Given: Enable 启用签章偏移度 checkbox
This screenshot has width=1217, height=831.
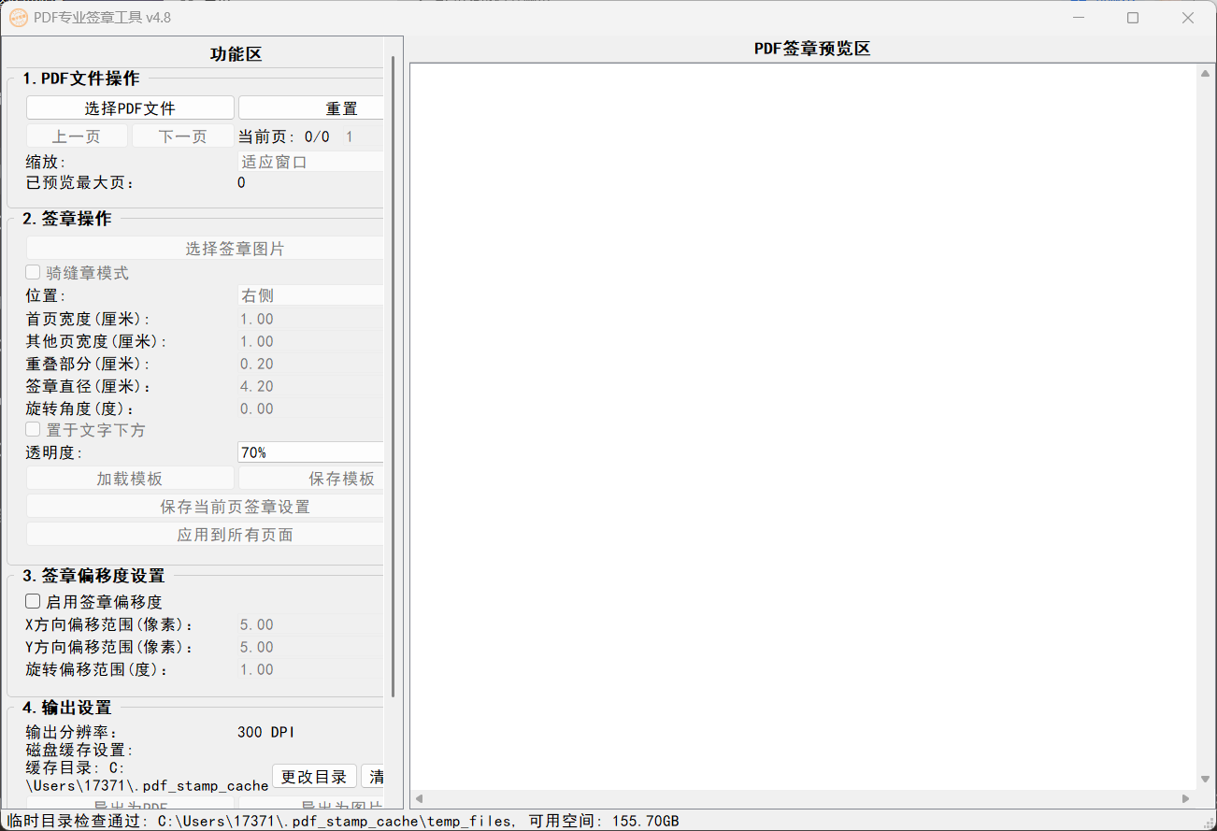Looking at the screenshot, I should click(x=33, y=601).
